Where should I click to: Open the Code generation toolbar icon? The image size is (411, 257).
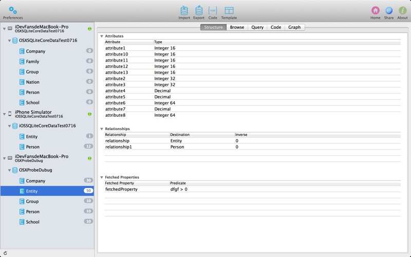tap(213, 10)
